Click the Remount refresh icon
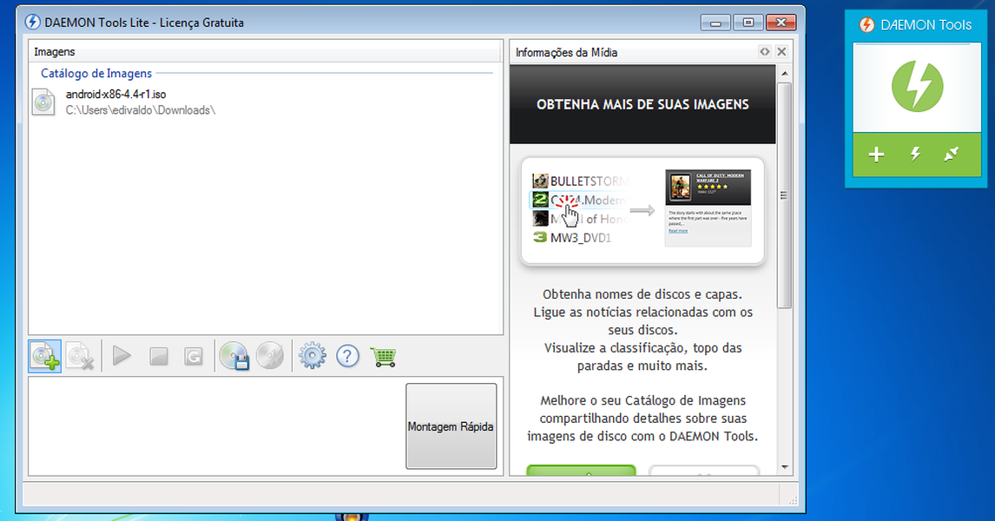This screenshot has width=995, height=521. point(193,356)
